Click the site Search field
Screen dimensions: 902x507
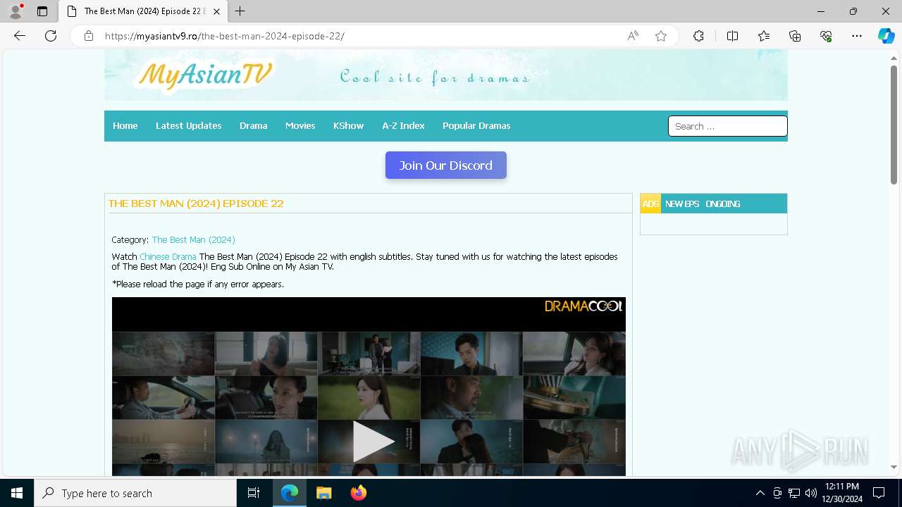coord(727,126)
